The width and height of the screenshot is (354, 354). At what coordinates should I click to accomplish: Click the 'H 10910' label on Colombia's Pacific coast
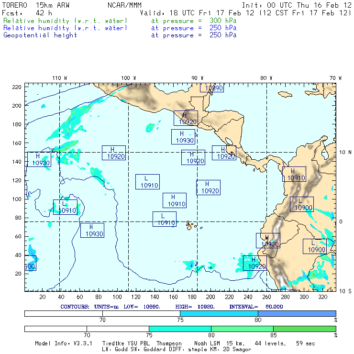click(294, 174)
